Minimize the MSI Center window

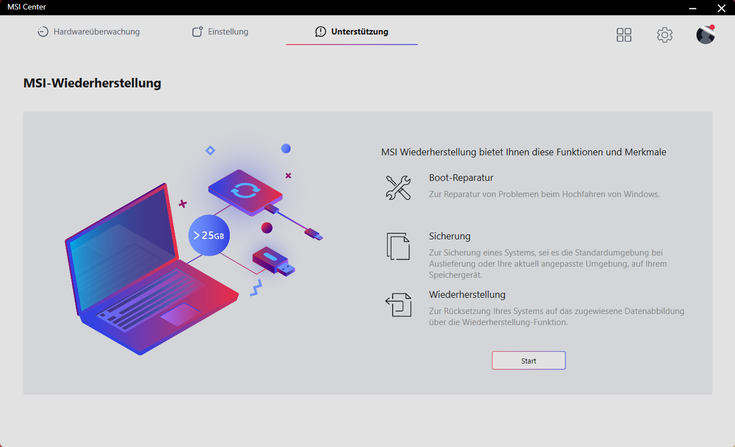coord(692,8)
